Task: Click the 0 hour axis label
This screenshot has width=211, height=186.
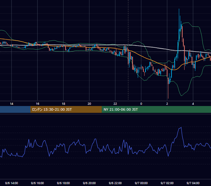Action: pos(141,104)
